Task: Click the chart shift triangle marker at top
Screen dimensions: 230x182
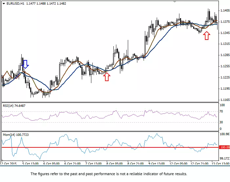Action: coord(174,2)
